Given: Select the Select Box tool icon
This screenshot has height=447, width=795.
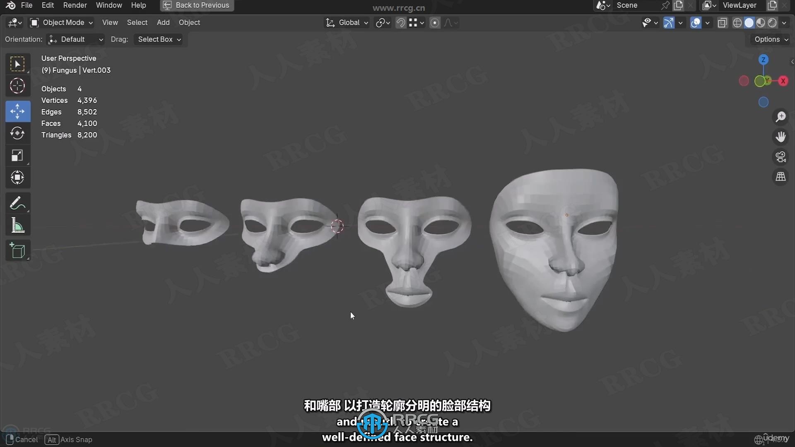Looking at the screenshot, I should point(17,64).
